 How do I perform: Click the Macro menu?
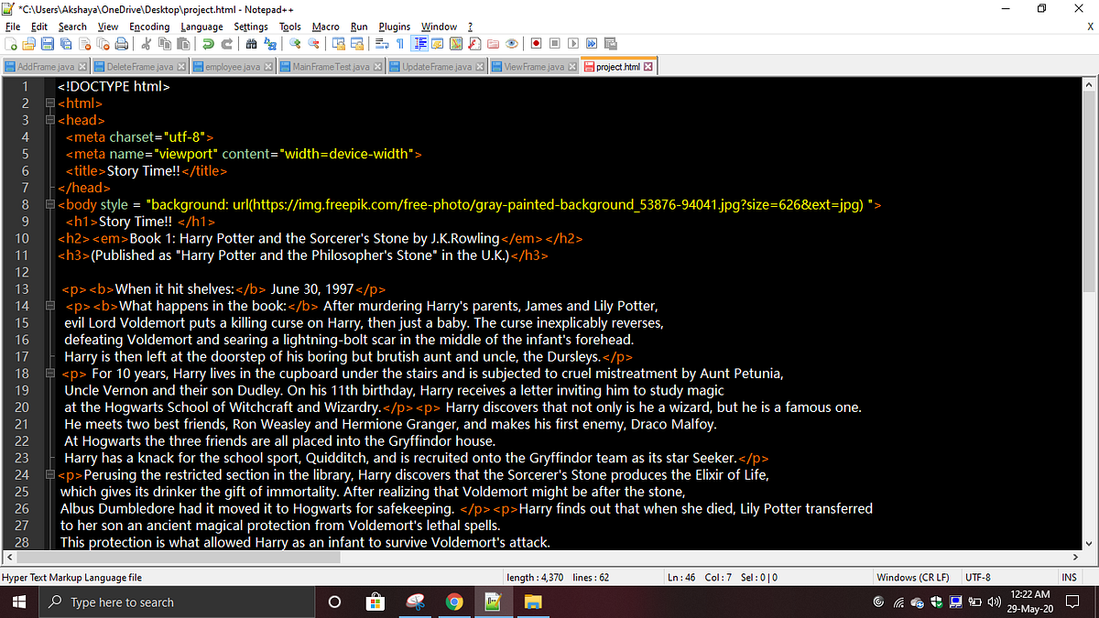pos(325,27)
